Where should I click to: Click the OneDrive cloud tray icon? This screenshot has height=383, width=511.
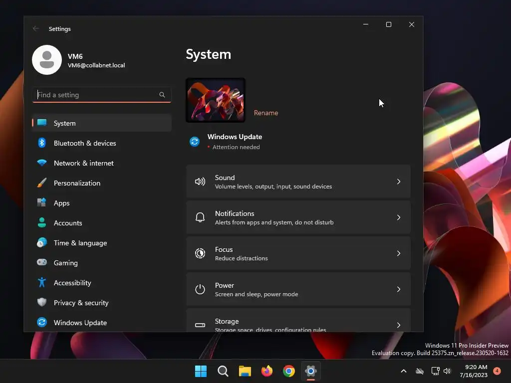pos(420,371)
